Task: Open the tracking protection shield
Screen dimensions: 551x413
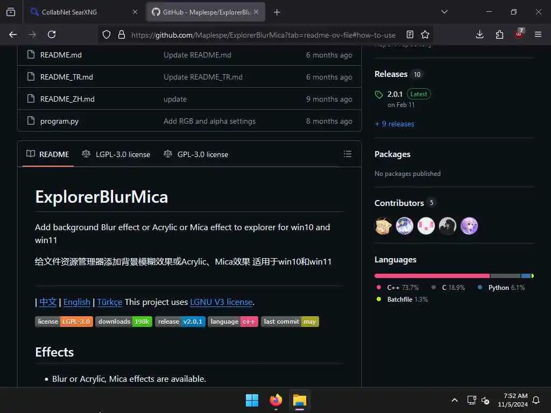Action: click(107, 34)
